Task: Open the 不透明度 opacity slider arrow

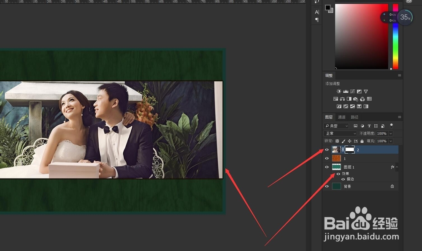Action: tap(391, 134)
